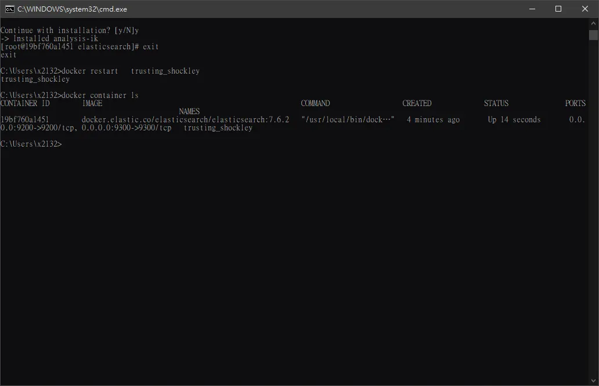
Task: Click the elasticsearch:7.6.2 image name text
Action: (250, 119)
